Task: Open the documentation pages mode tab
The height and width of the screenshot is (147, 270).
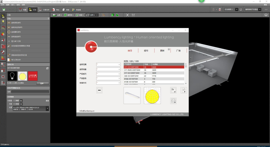Action: click(66, 10)
